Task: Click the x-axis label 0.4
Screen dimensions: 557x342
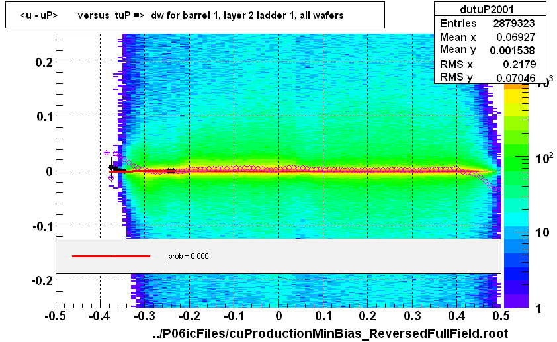Action: pyautogui.click(x=457, y=316)
